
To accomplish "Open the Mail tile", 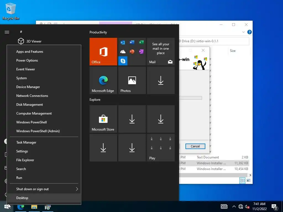I will 161,52.
